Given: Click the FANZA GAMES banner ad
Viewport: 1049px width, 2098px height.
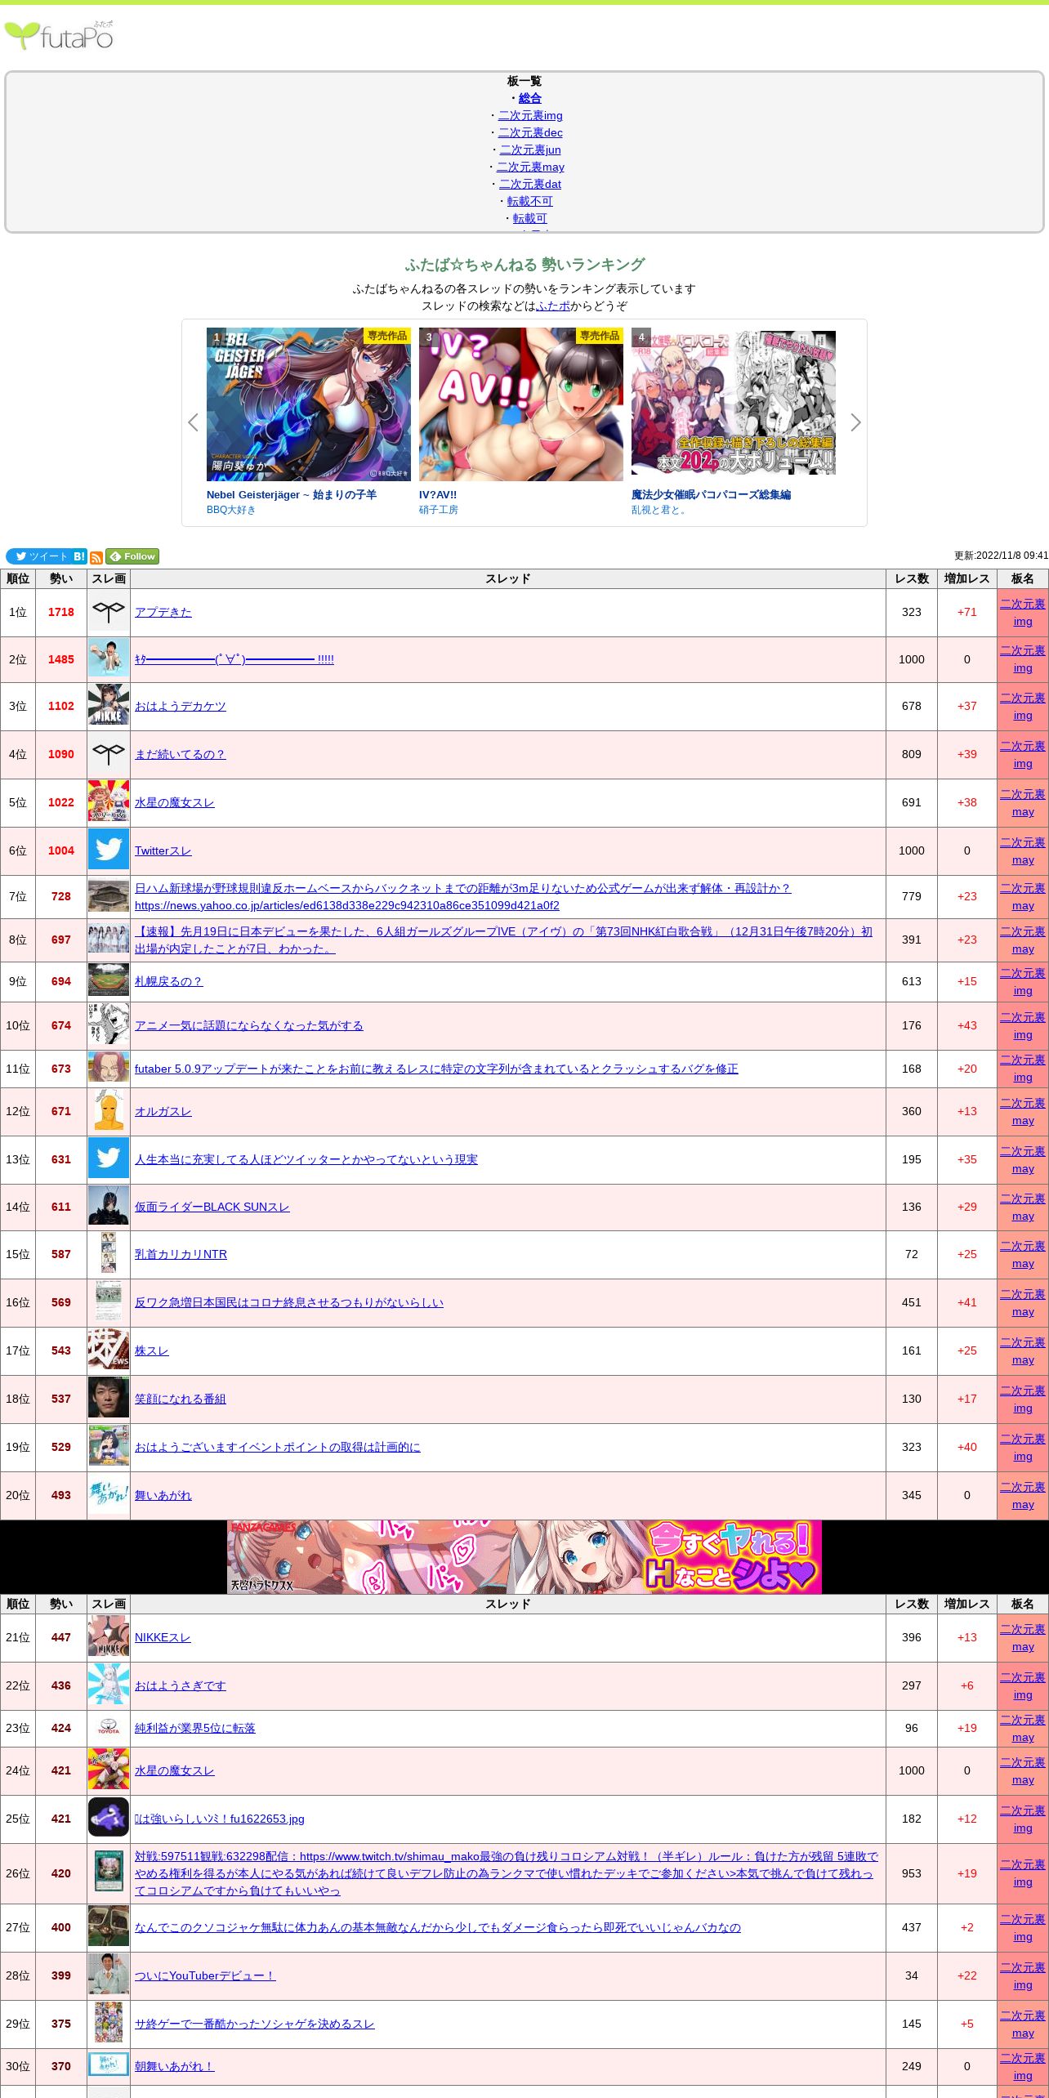Looking at the screenshot, I should [x=524, y=1556].
